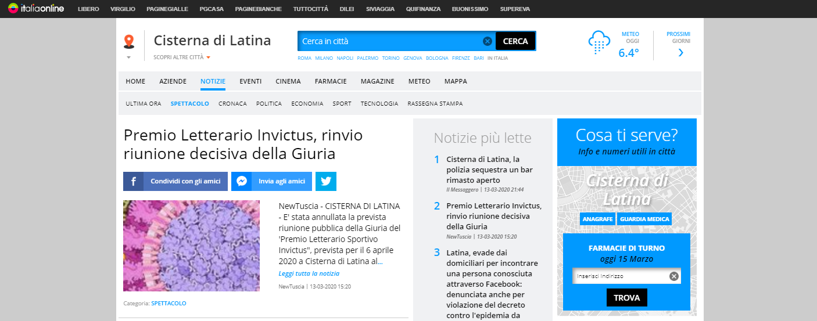This screenshot has width=817, height=321.
Task: Open Spettacolo category link below article
Action: [x=169, y=304]
